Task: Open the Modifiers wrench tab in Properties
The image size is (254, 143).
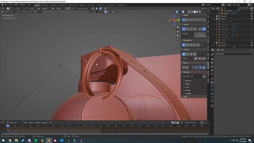Action: point(212,83)
